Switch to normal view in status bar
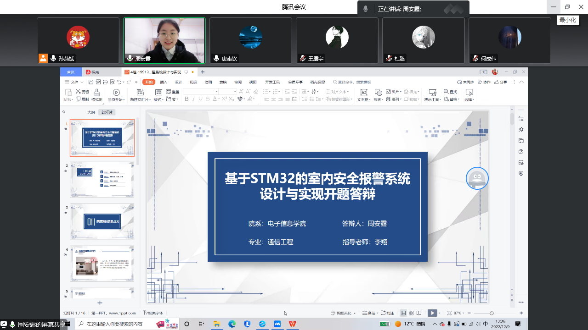Image resolution: width=588 pixels, height=330 pixels. (403, 313)
